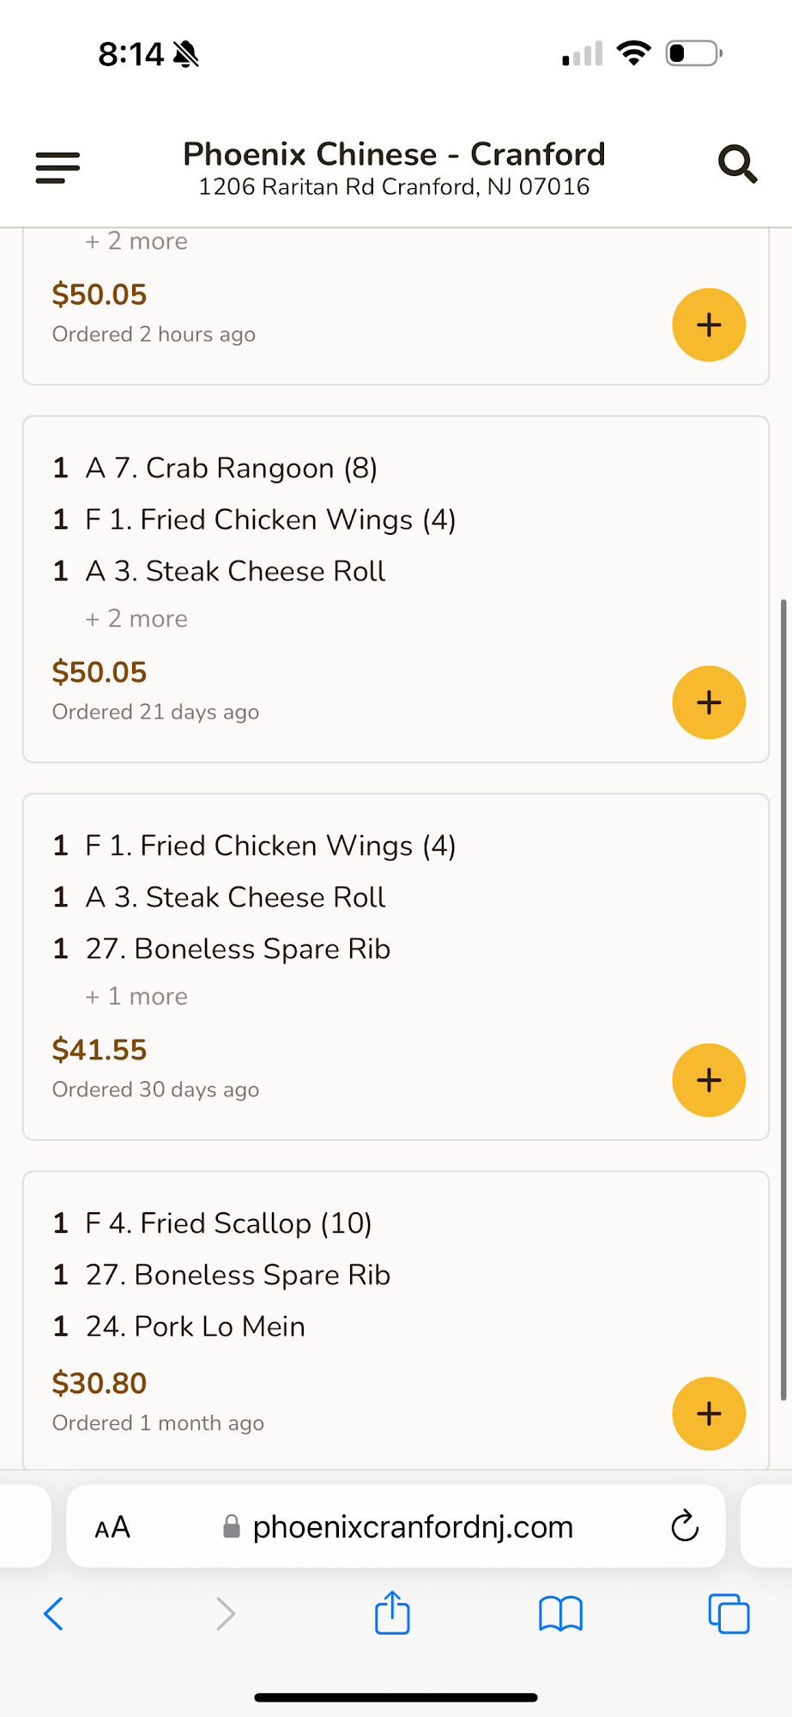792x1717 pixels.
Task: Expand "+ 2 more" in 21 days ago order
Action: point(136,619)
